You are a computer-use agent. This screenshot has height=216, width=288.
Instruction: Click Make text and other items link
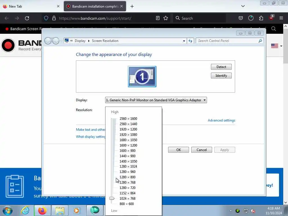click(x=91, y=129)
